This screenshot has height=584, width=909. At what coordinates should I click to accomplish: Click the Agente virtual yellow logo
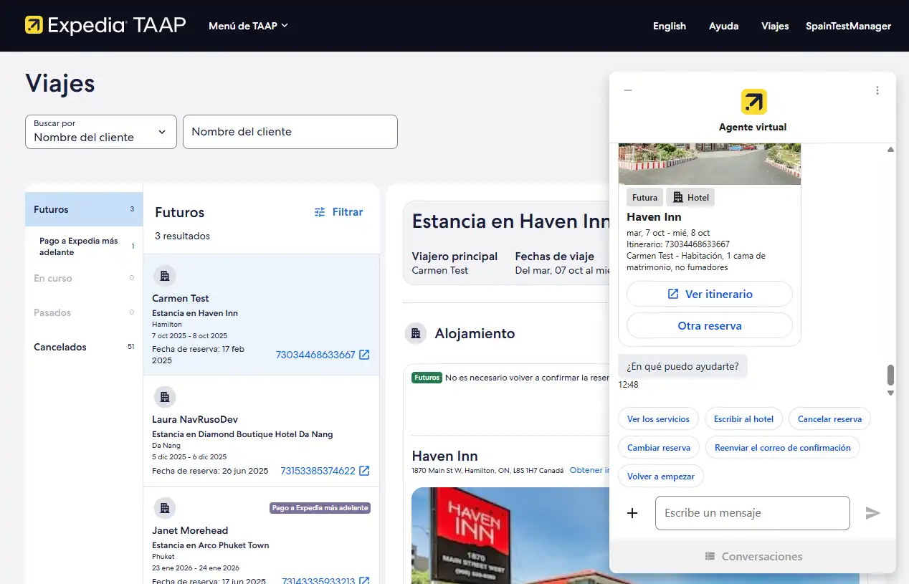click(x=754, y=102)
